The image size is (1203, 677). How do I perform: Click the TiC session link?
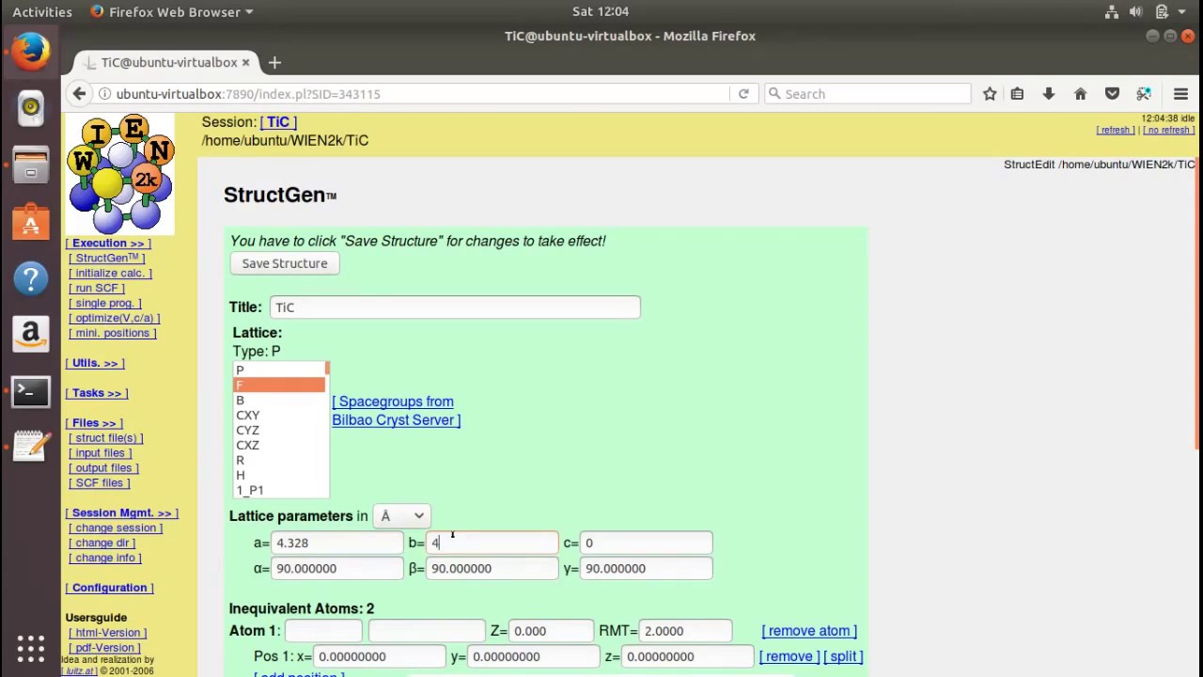(x=278, y=122)
